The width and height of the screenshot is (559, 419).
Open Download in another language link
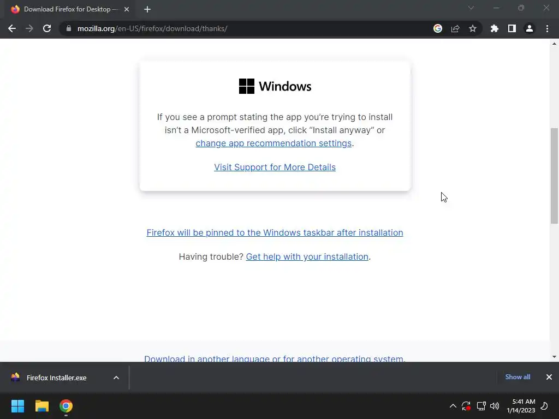pos(275,358)
